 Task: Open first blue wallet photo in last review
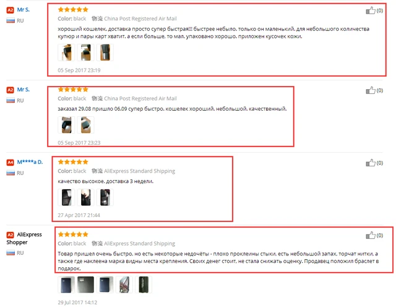click(66, 284)
